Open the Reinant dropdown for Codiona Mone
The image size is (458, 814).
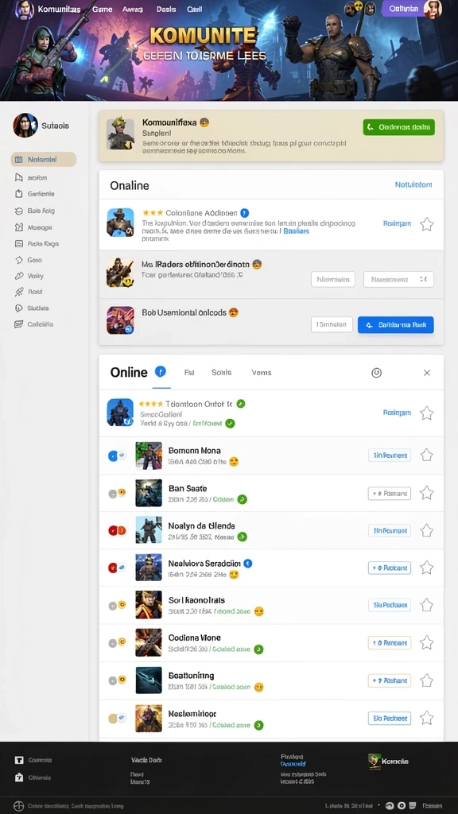click(390, 642)
